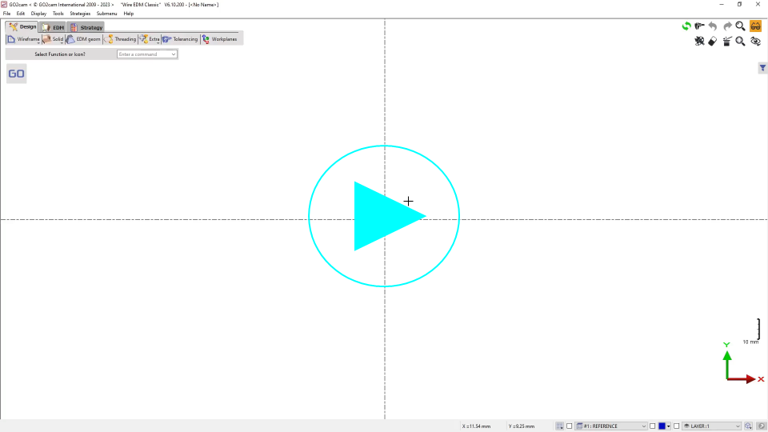Click the magic wand hat icon
Viewport: 768px width, 432px height.
pos(726,42)
